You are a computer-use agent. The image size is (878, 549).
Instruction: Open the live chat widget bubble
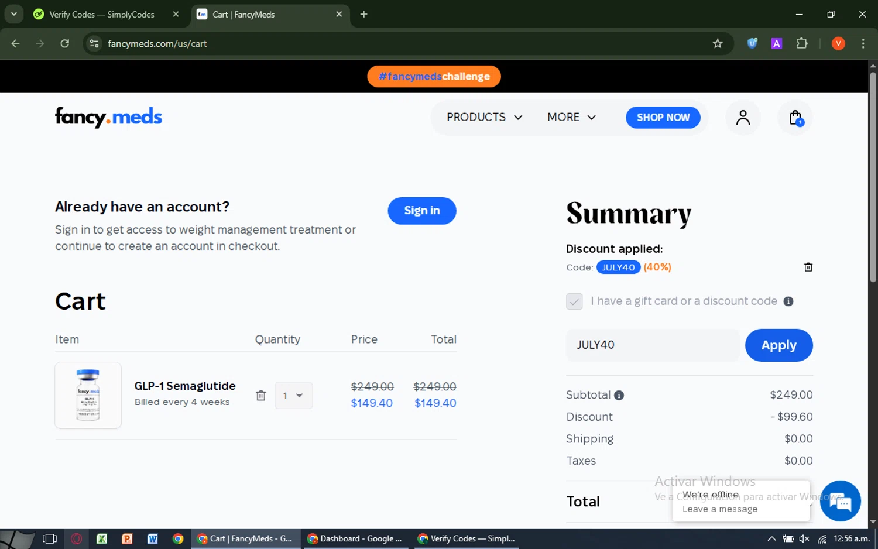pyautogui.click(x=840, y=501)
